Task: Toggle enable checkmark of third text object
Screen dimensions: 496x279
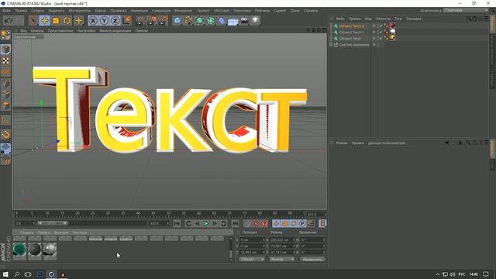Action: [x=381, y=38]
